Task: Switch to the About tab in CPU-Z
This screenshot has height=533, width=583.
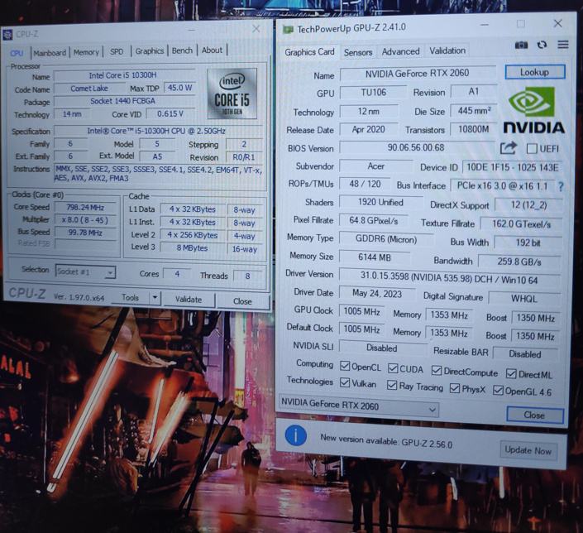Action: pyautogui.click(x=212, y=50)
